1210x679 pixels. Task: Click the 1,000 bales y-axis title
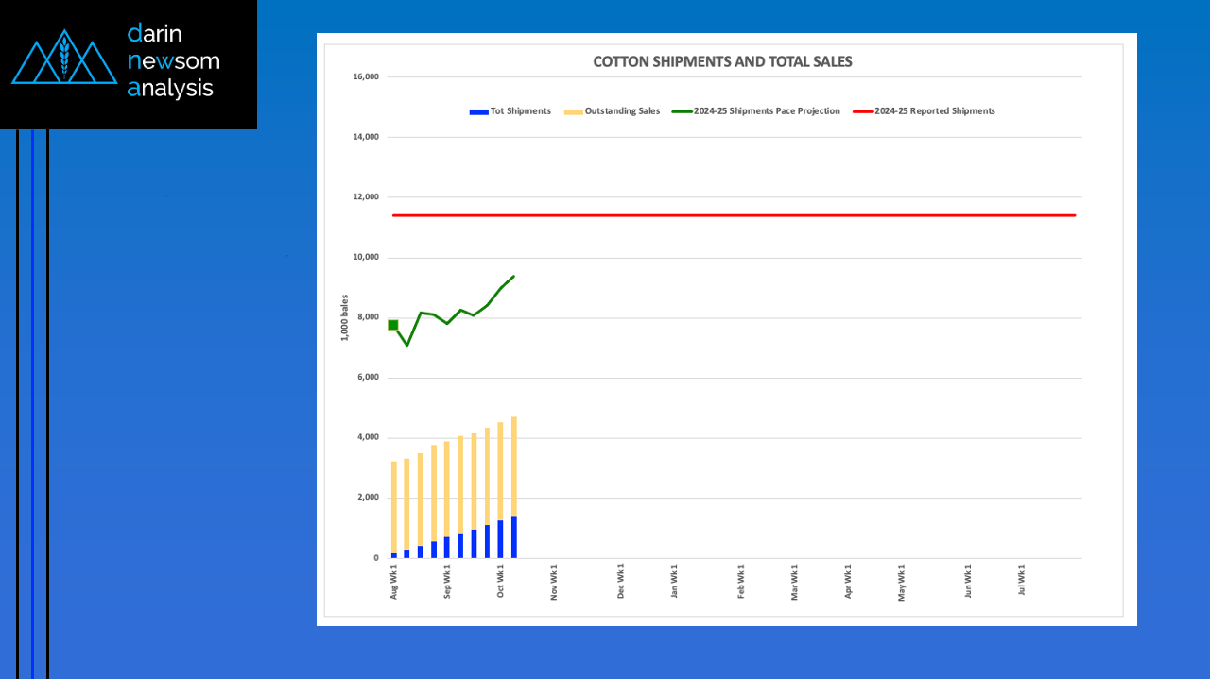point(344,317)
